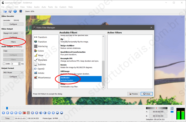Open the video Information icon
Viewport: 186px width, 122px height.
pyautogui.click(x=15, y=11)
